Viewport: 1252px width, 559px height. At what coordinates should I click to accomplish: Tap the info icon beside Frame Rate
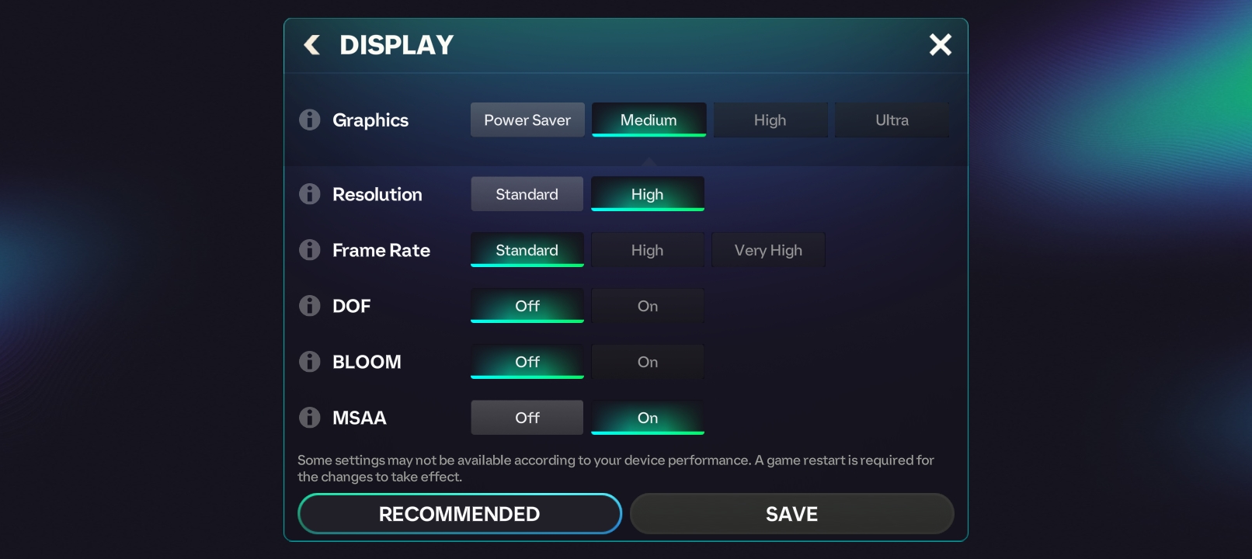tap(310, 250)
